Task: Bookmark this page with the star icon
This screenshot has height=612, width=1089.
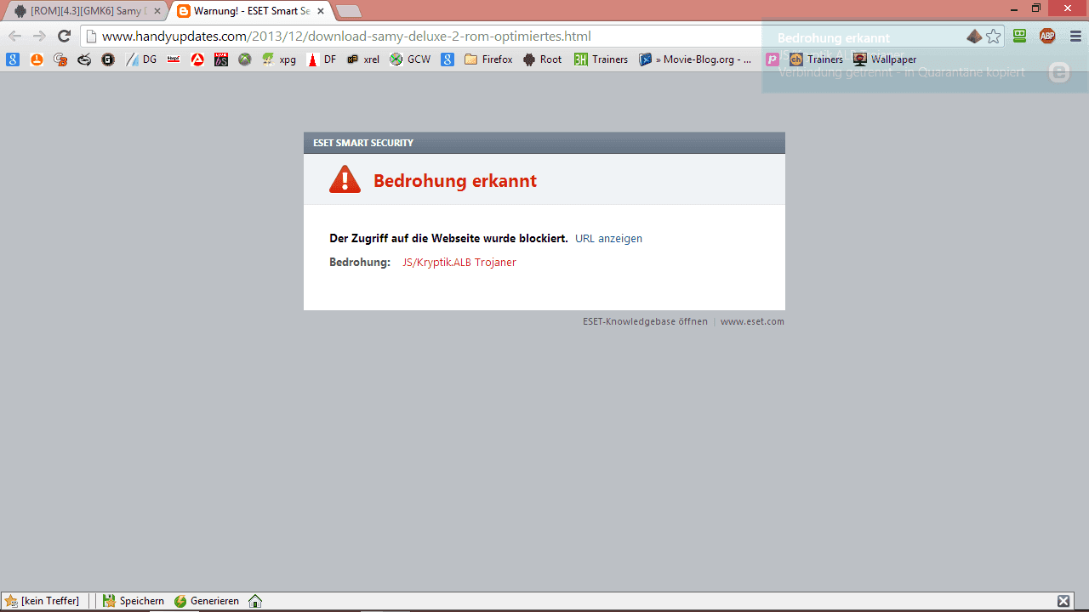Action: click(x=993, y=37)
